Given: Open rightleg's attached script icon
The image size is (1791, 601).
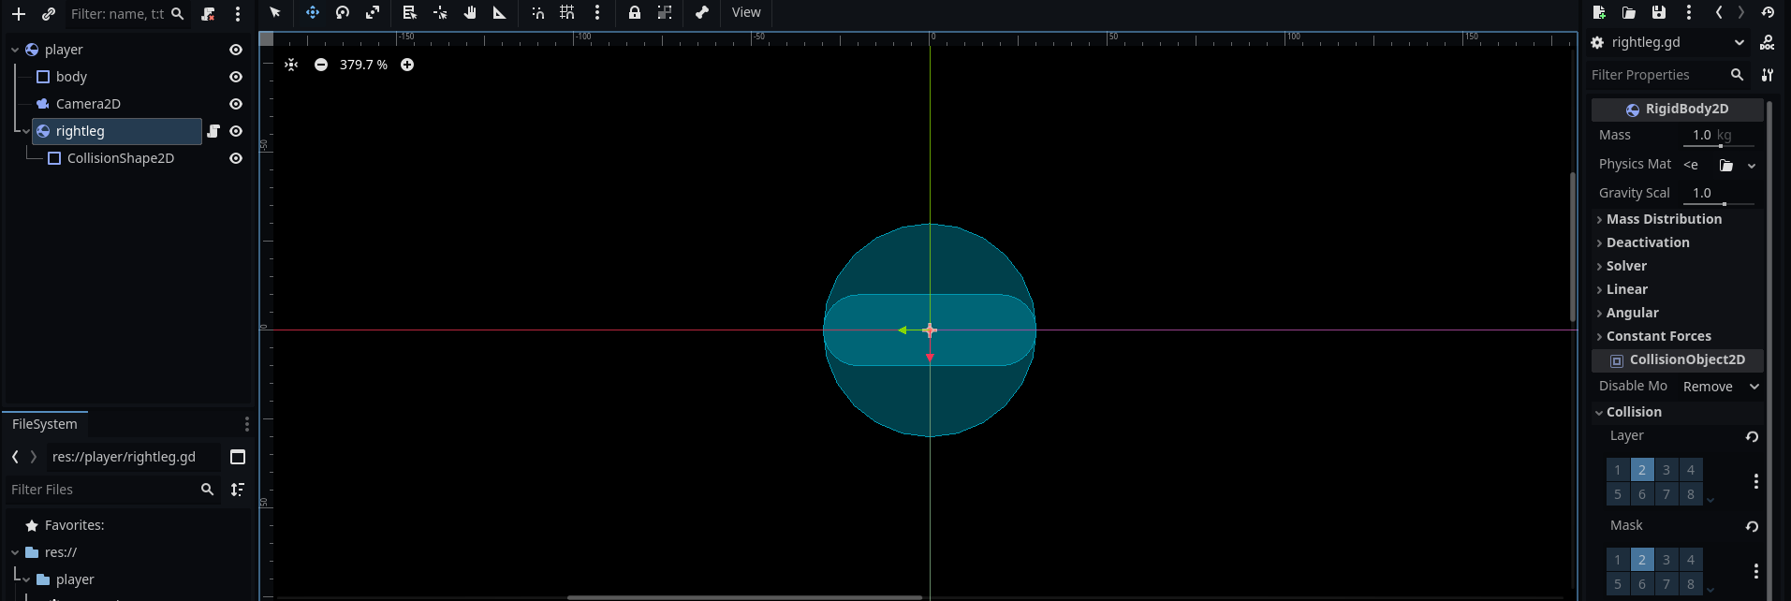Looking at the screenshot, I should coord(213,131).
